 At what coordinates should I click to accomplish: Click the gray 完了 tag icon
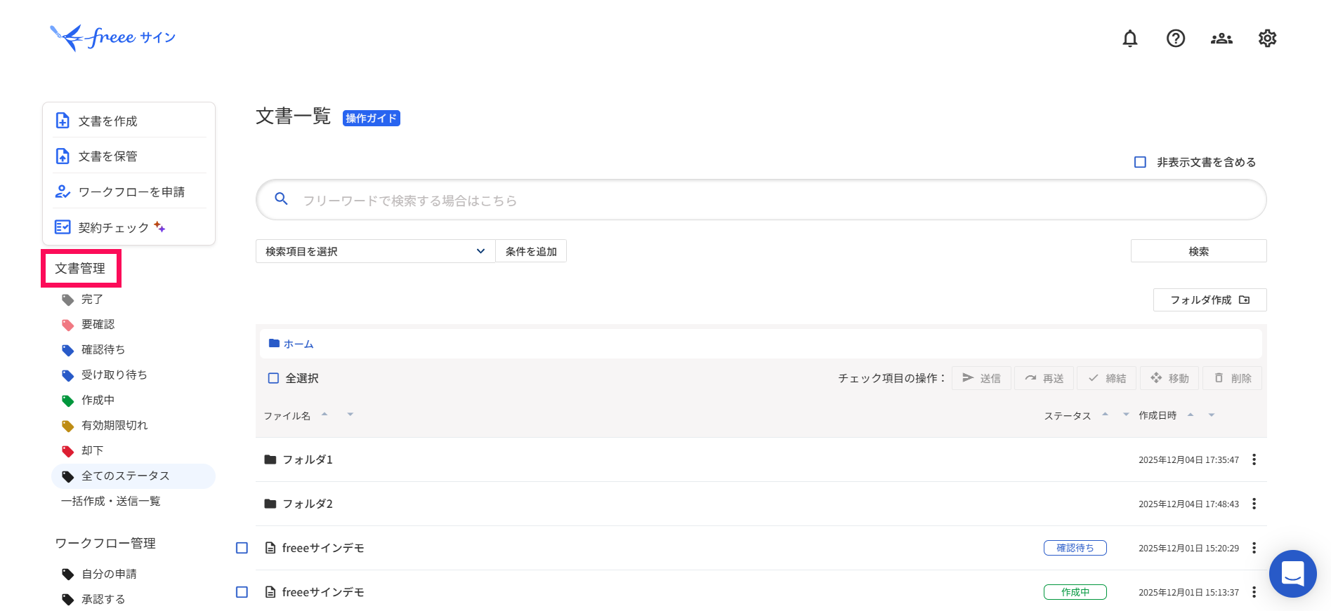[x=67, y=300]
